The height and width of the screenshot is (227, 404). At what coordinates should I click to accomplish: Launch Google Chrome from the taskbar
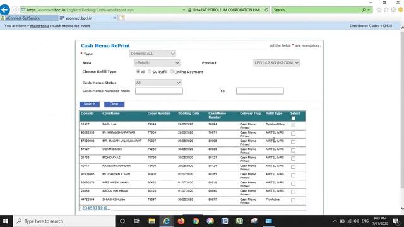(196, 221)
